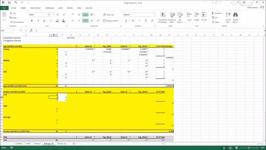Expand the formula bar chevron
The image size is (266, 150).
coord(264,30)
